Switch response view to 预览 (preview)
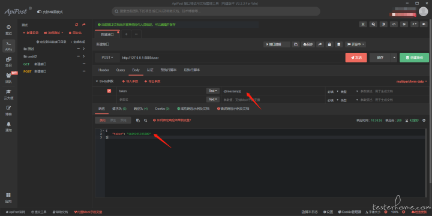The height and width of the screenshot is (216, 432). pyautogui.click(x=123, y=121)
